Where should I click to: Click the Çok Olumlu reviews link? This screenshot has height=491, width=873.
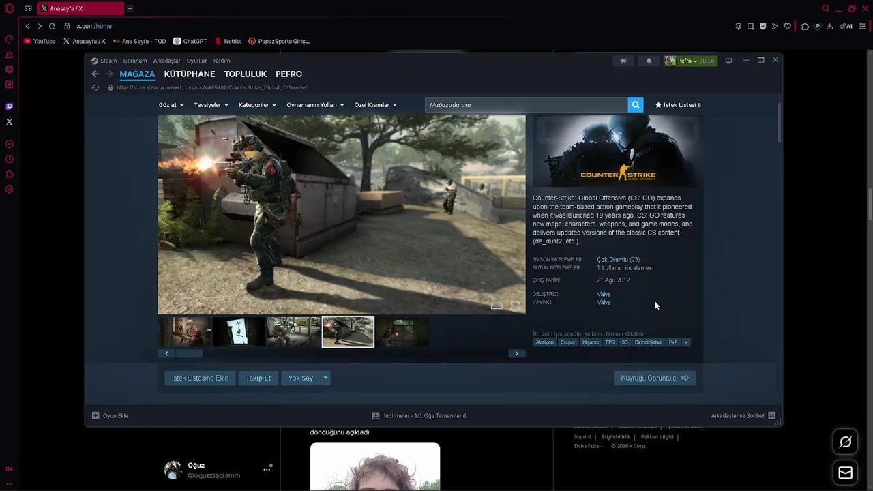612,260
